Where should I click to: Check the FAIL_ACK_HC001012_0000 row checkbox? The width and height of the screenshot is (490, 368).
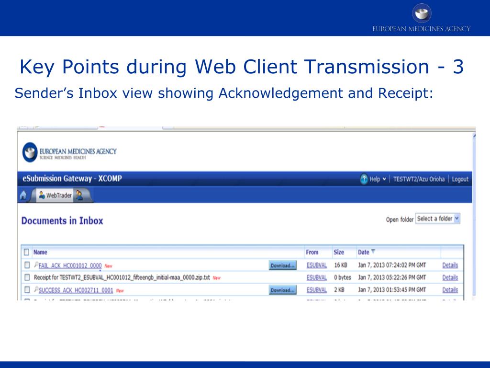click(27, 265)
